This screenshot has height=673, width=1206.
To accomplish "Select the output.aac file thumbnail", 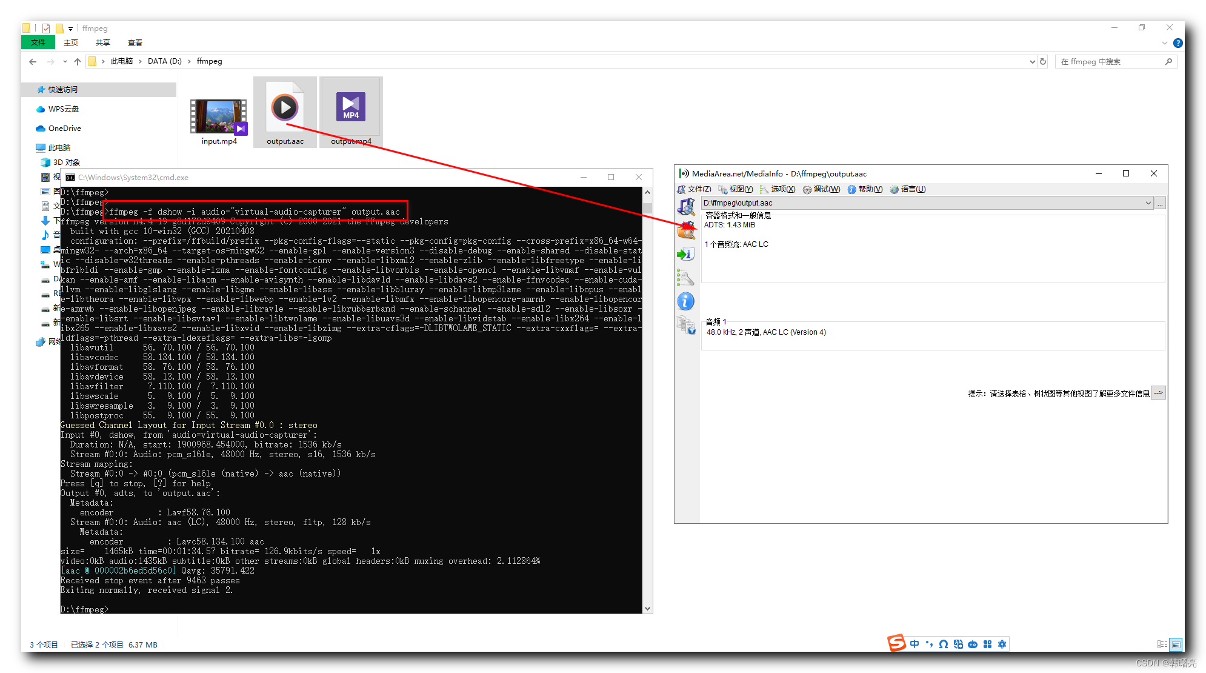I will [285, 109].
